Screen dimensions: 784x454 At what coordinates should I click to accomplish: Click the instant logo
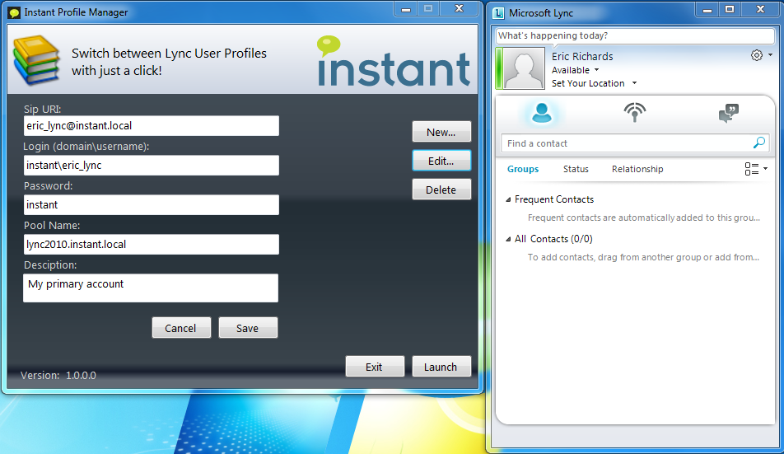tap(394, 62)
